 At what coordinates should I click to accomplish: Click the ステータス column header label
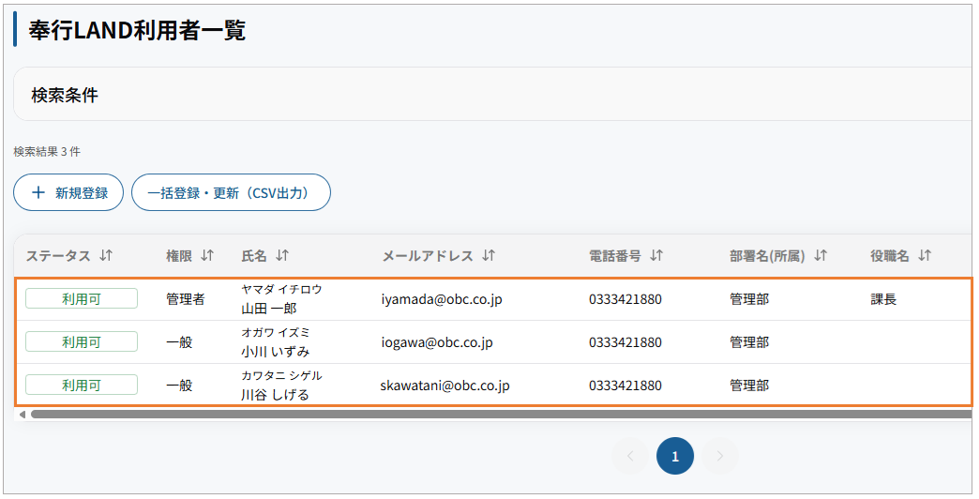(x=58, y=255)
